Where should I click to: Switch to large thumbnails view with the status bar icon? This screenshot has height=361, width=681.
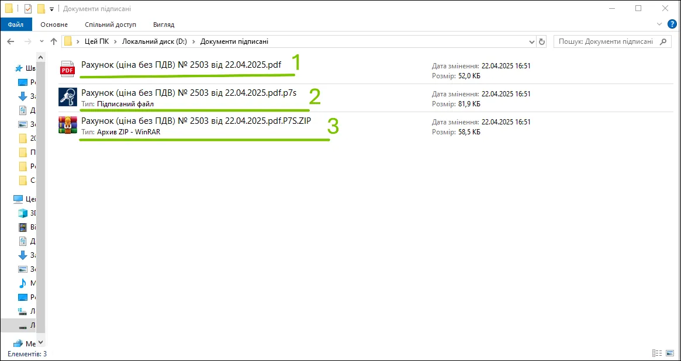670,353
